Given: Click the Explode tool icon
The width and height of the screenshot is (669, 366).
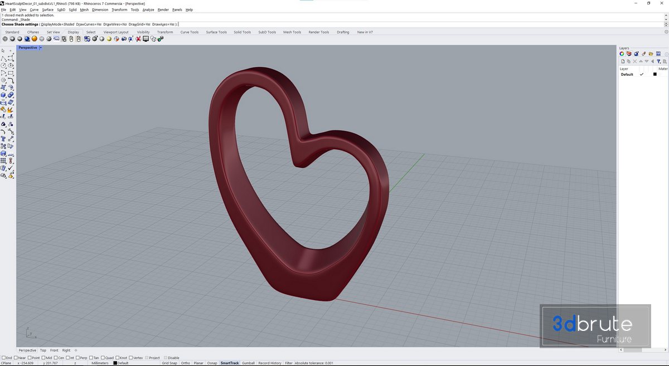Looking at the screenshot, I should 11,110.
